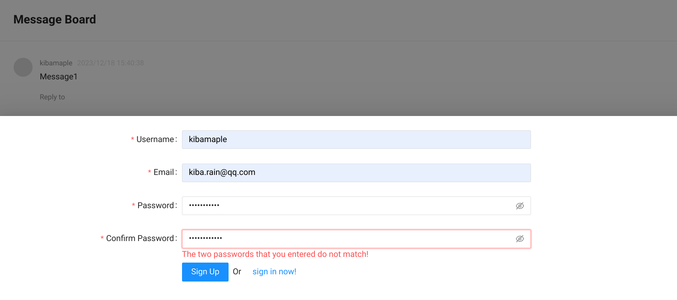Click the Message1 text
This screenshot has width=677, height=300.
coord(59,77)
